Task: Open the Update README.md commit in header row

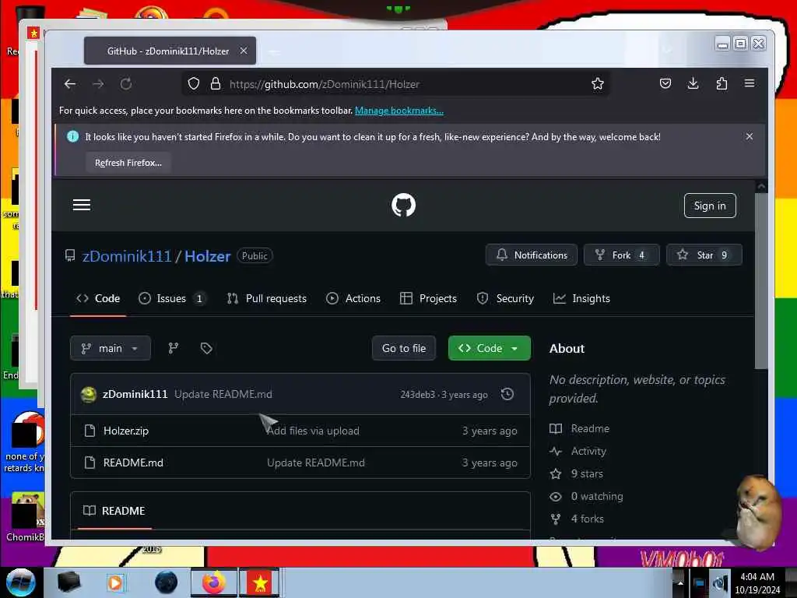Action: point(223,394)
